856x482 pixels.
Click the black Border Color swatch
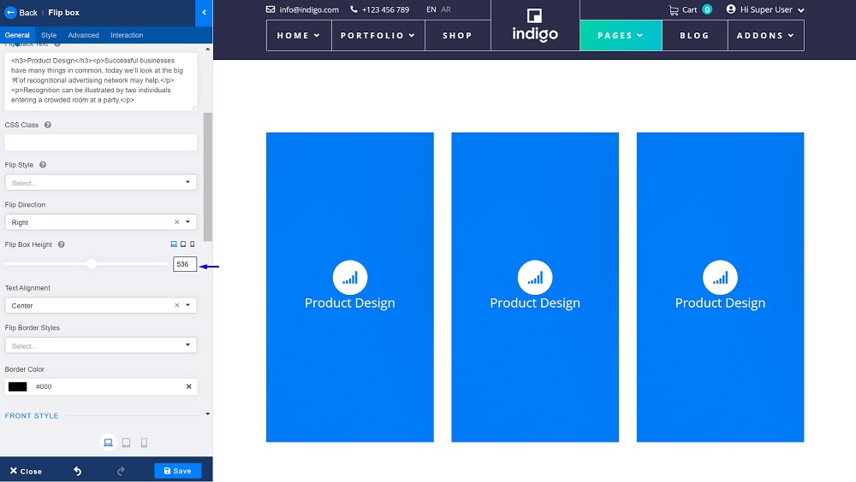(x=17, y=386)
